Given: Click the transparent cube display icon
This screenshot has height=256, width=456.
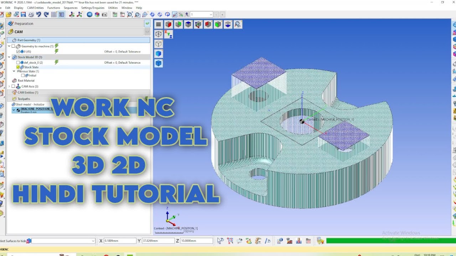Looking at the screenshot, I should tap(159, 44).
